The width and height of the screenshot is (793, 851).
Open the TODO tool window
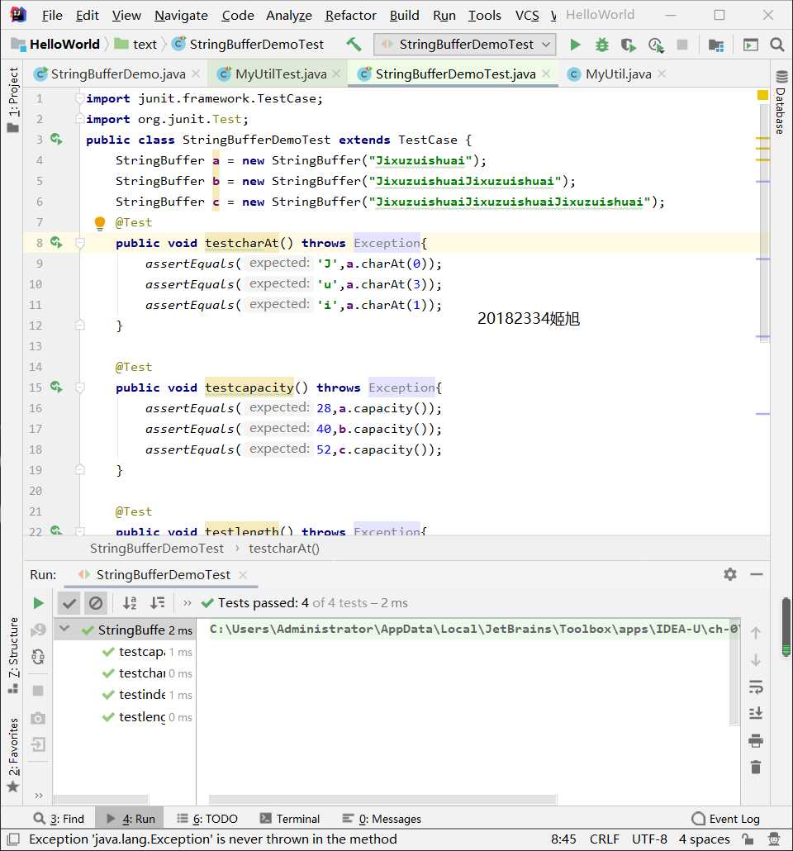click(x=207, y=819)
